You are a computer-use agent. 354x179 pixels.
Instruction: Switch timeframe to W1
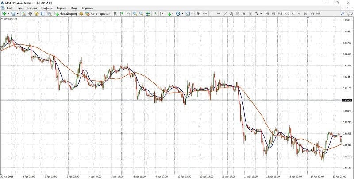click(x=312, y=14)
